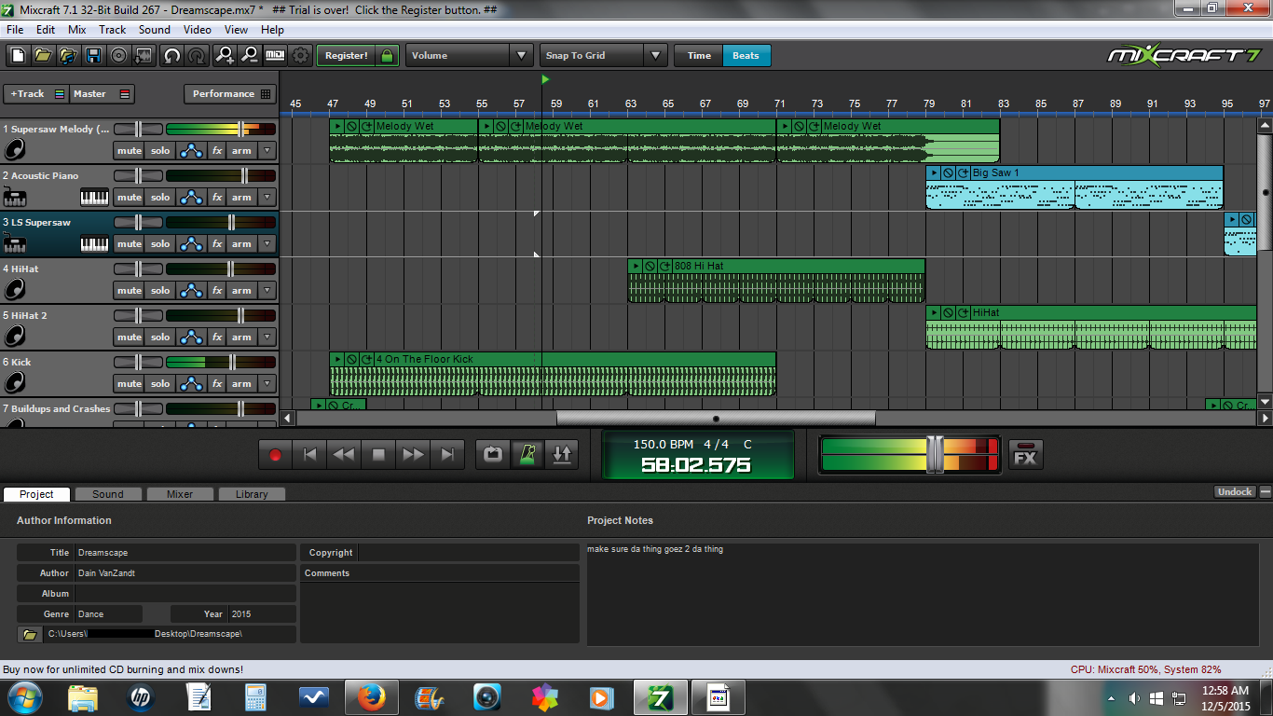Toggle loop mode in the transport bar

(493, 454)
